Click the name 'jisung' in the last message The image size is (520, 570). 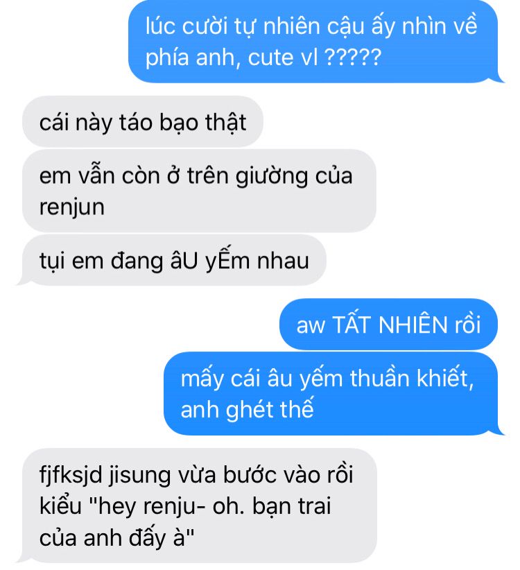click(x=140, y=475)
